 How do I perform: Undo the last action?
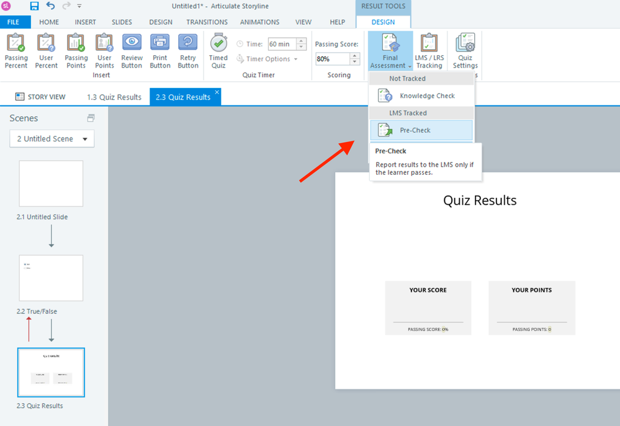pyautogui.click(x=50, y=6)
